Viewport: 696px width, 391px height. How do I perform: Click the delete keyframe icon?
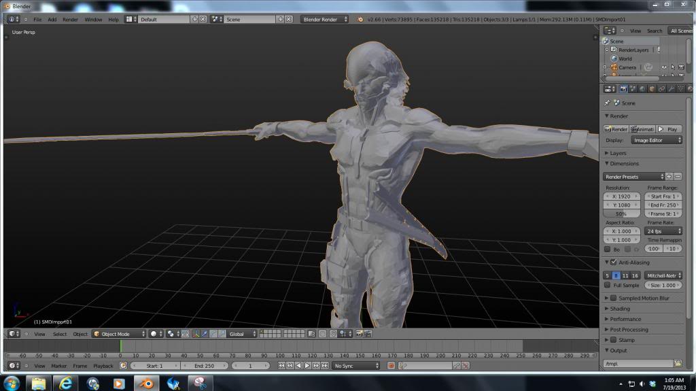click(x=465, y=366)
